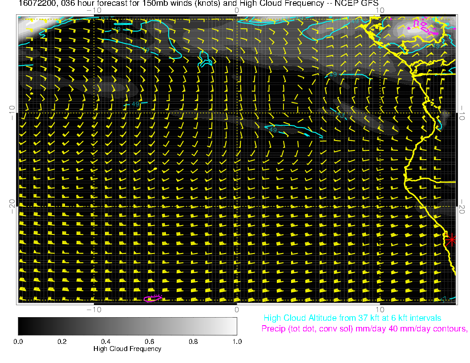Click the left axis latitude label "-20"
This screenshot has width=470, height=363.
12,206
